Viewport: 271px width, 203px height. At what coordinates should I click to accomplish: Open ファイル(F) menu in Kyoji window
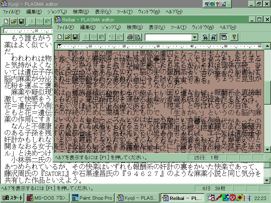[11, 12]
